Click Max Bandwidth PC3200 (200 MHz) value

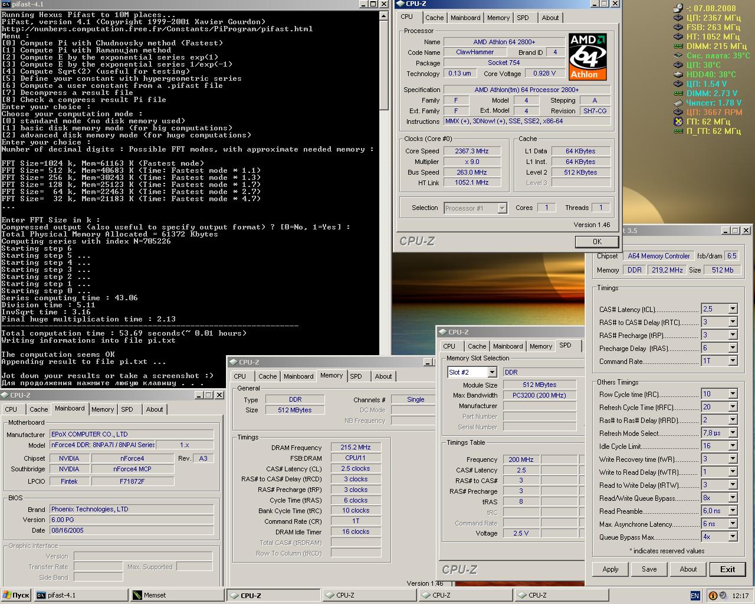click(540, 395)
